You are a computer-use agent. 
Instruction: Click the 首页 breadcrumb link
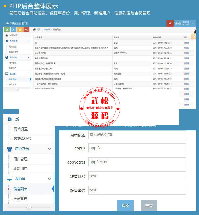tap(38, 29)
